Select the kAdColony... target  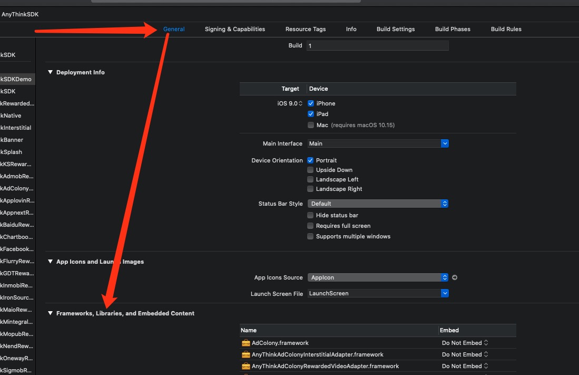pyautogui.click(x=17, y=189)
